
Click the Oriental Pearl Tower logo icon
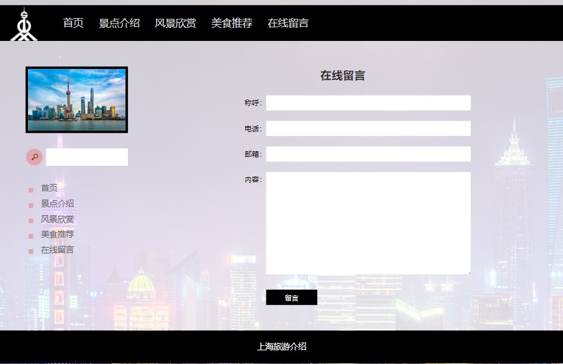23,25
